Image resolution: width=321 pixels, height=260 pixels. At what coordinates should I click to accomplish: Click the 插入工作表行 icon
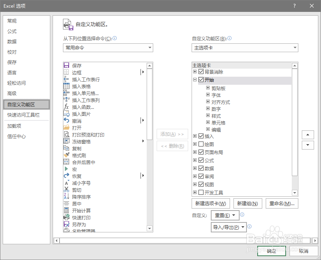pos(66,79)
